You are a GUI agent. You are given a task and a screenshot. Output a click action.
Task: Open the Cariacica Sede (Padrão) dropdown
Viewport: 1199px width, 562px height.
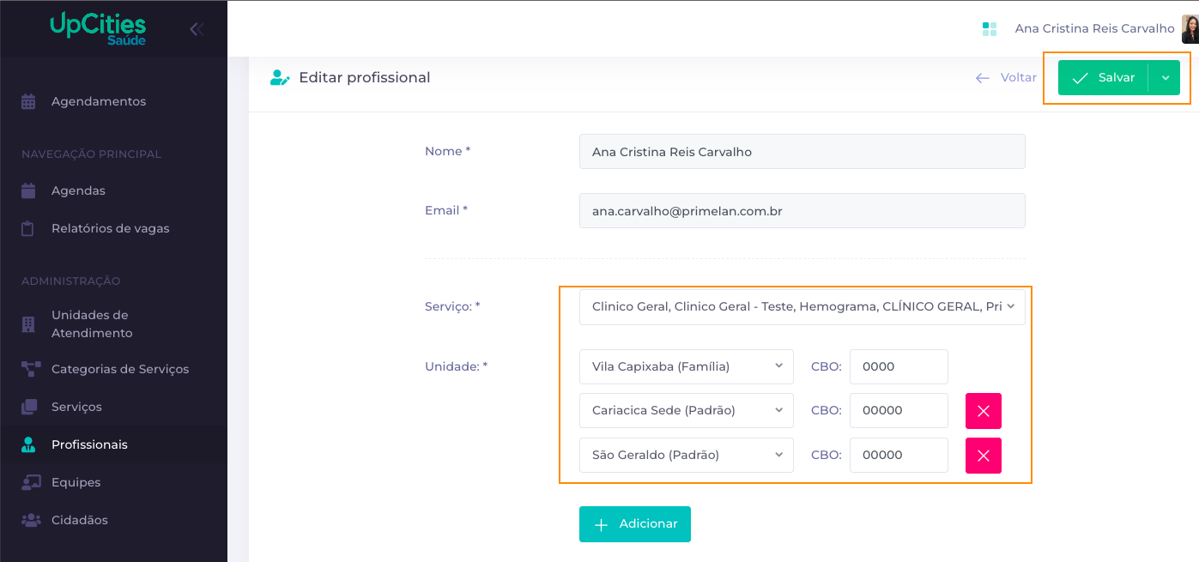[687, 410]
